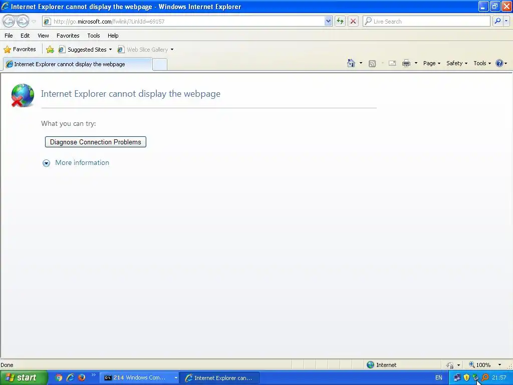Stop loading with the red X button

tap(353, 21)
